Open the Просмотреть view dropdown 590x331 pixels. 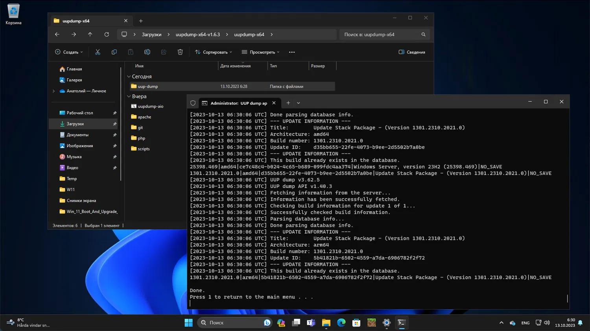coord(260,52)
